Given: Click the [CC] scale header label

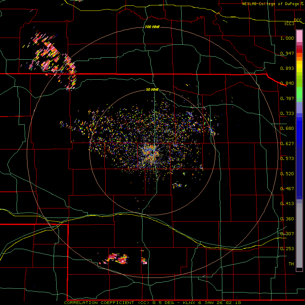Looking at the screenshot, I should point(289,23).
